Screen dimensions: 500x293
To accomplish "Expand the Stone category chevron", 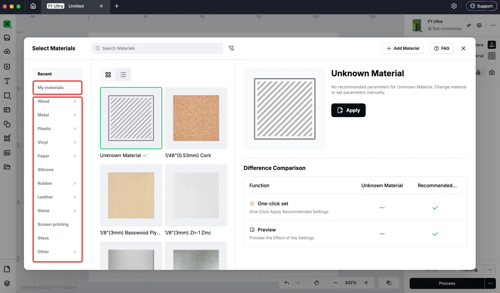I will [x=75, y=211].
